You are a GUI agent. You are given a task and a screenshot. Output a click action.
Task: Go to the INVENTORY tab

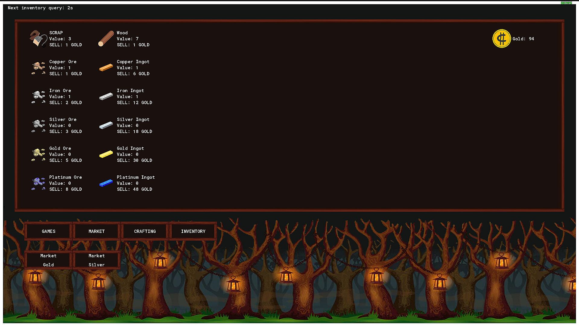[x=193, y=231]
